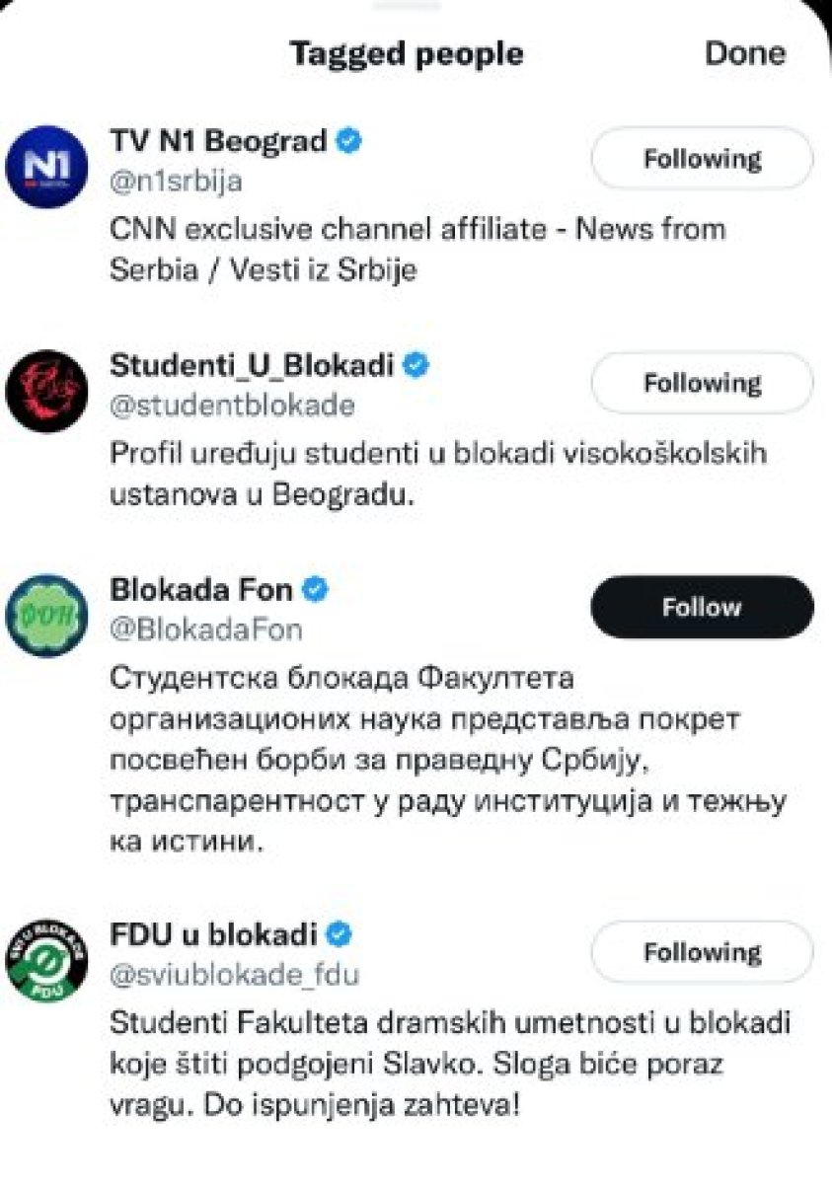Open the @BlokadaFon handle link

[205, 629]
